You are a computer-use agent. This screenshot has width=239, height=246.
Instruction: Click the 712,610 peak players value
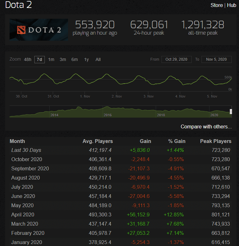click(x=221, y=187)
